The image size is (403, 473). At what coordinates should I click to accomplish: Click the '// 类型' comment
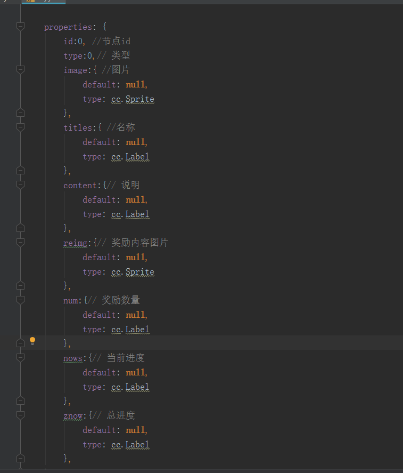tap(113, 55)
